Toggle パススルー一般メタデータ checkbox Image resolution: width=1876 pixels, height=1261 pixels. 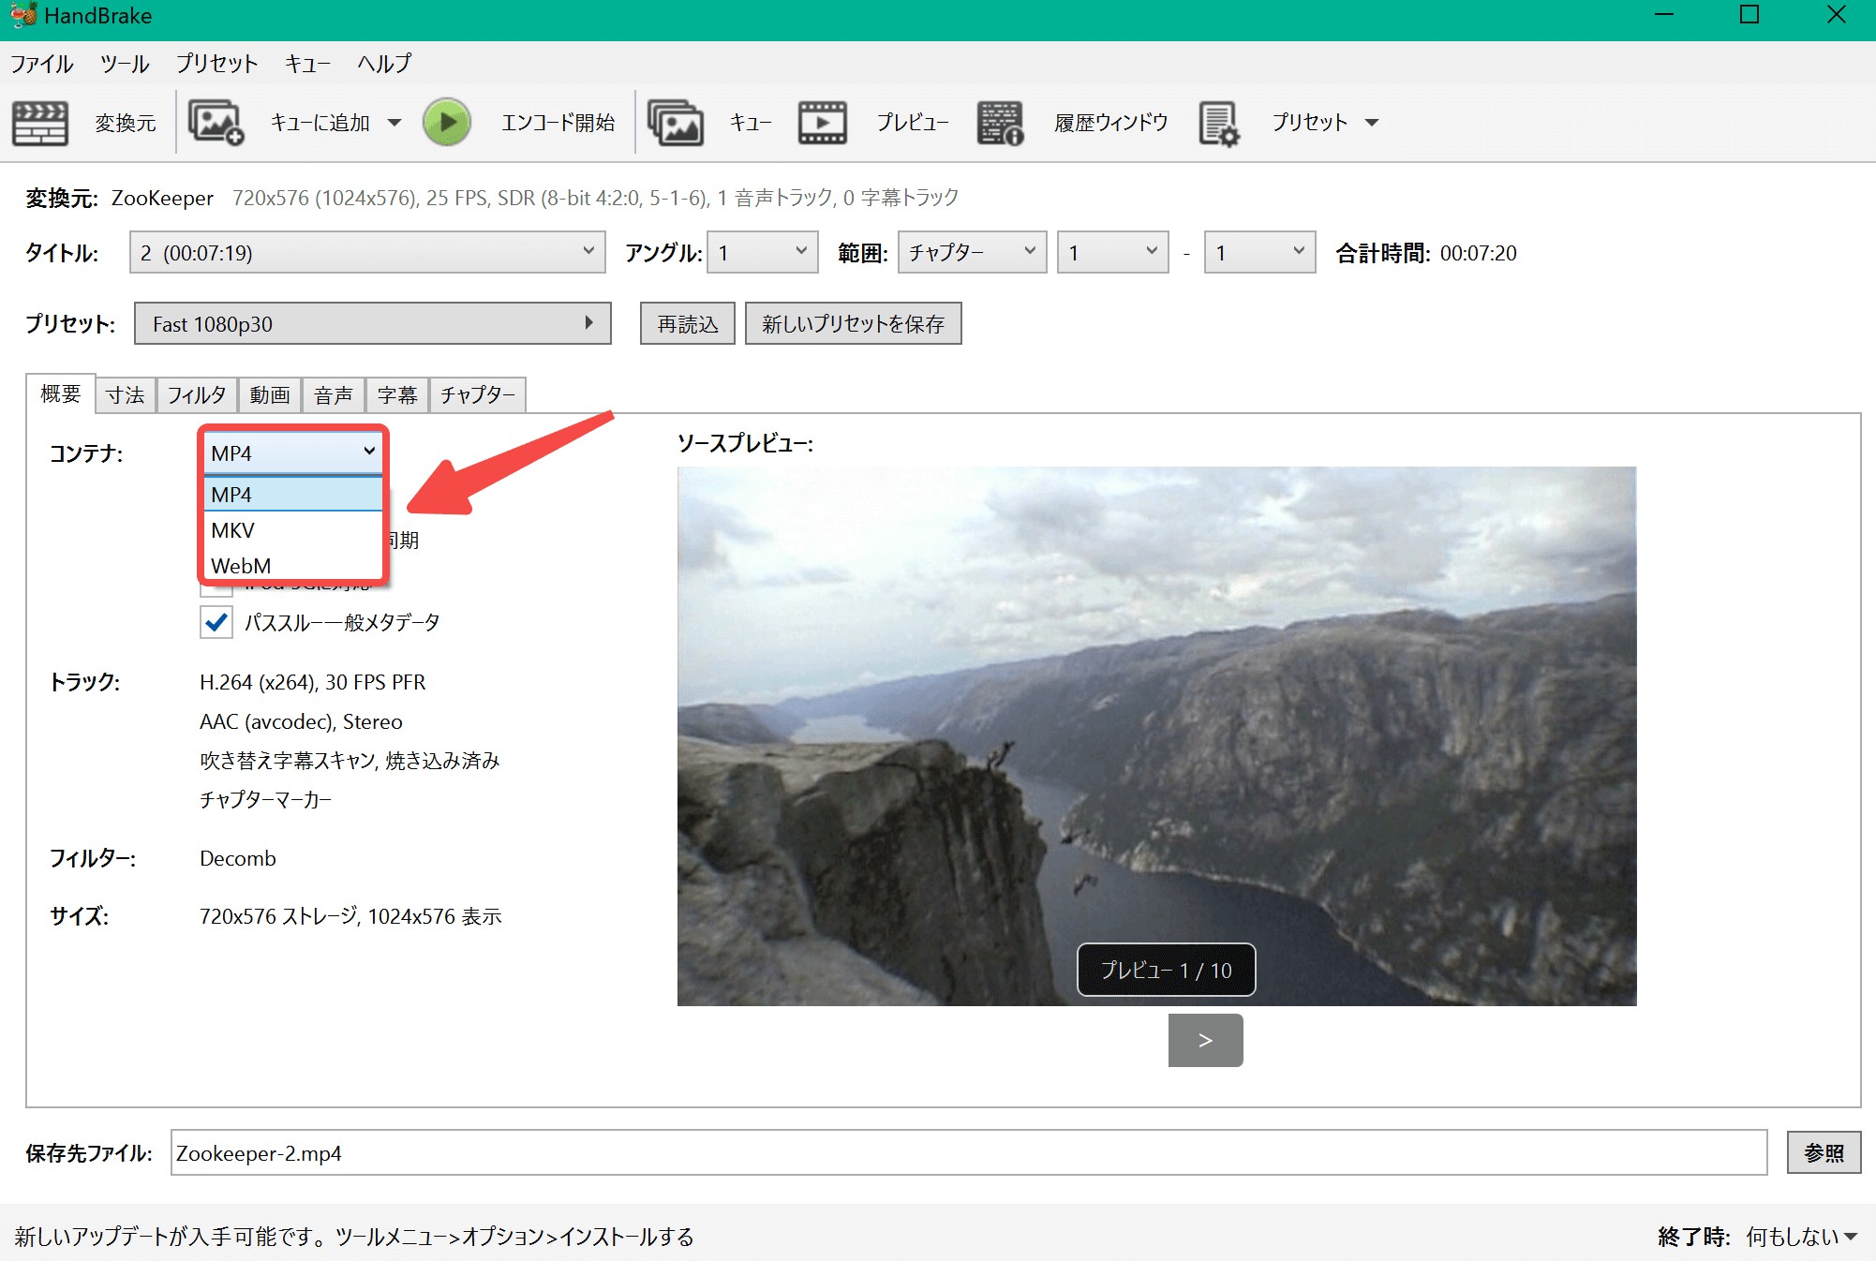(x=216, y=622)
